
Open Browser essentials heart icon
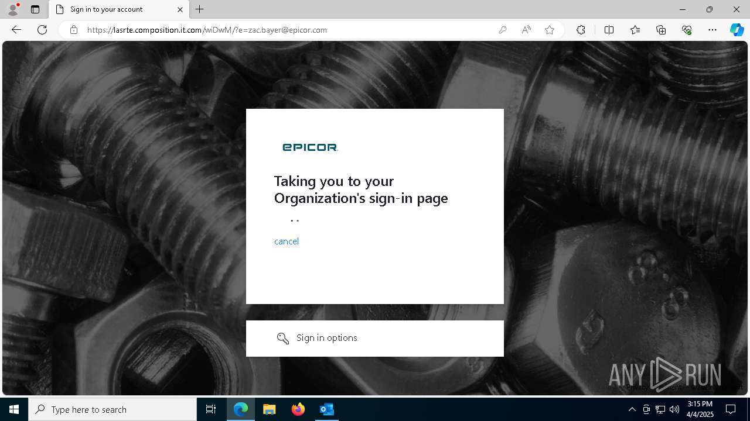click(x=687, y=30)
